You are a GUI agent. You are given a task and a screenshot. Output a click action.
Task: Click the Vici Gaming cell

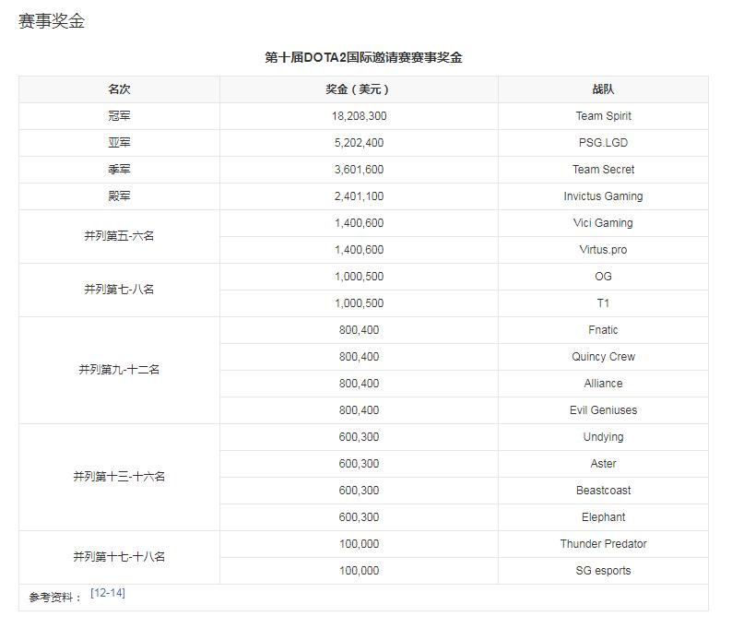pos(603,223)
